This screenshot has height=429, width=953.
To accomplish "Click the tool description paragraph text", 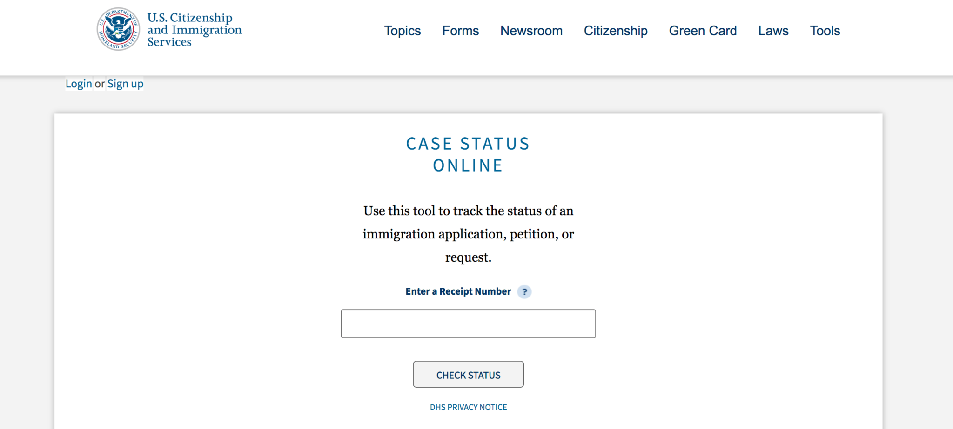I will (468, 234).
